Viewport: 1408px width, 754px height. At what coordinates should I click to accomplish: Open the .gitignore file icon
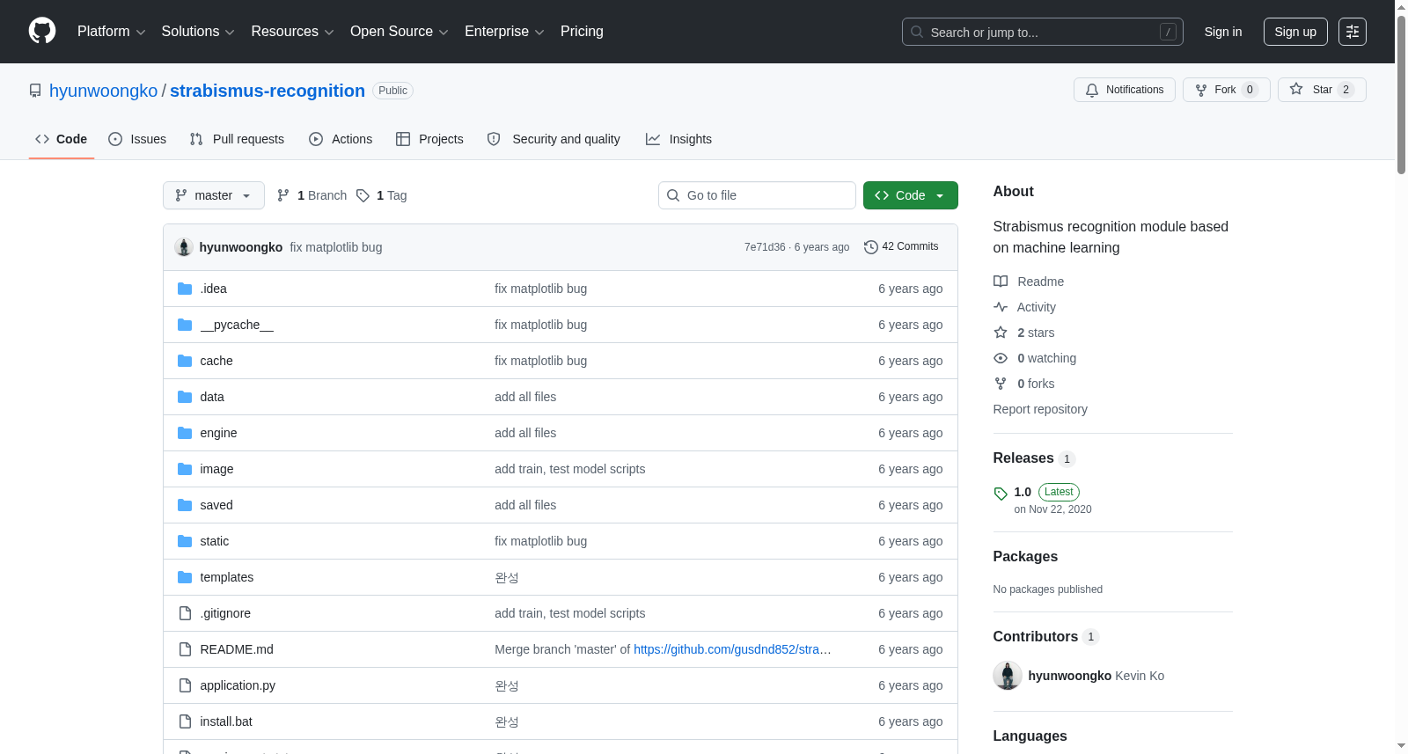pyautogui.click(x=185, y=613)
